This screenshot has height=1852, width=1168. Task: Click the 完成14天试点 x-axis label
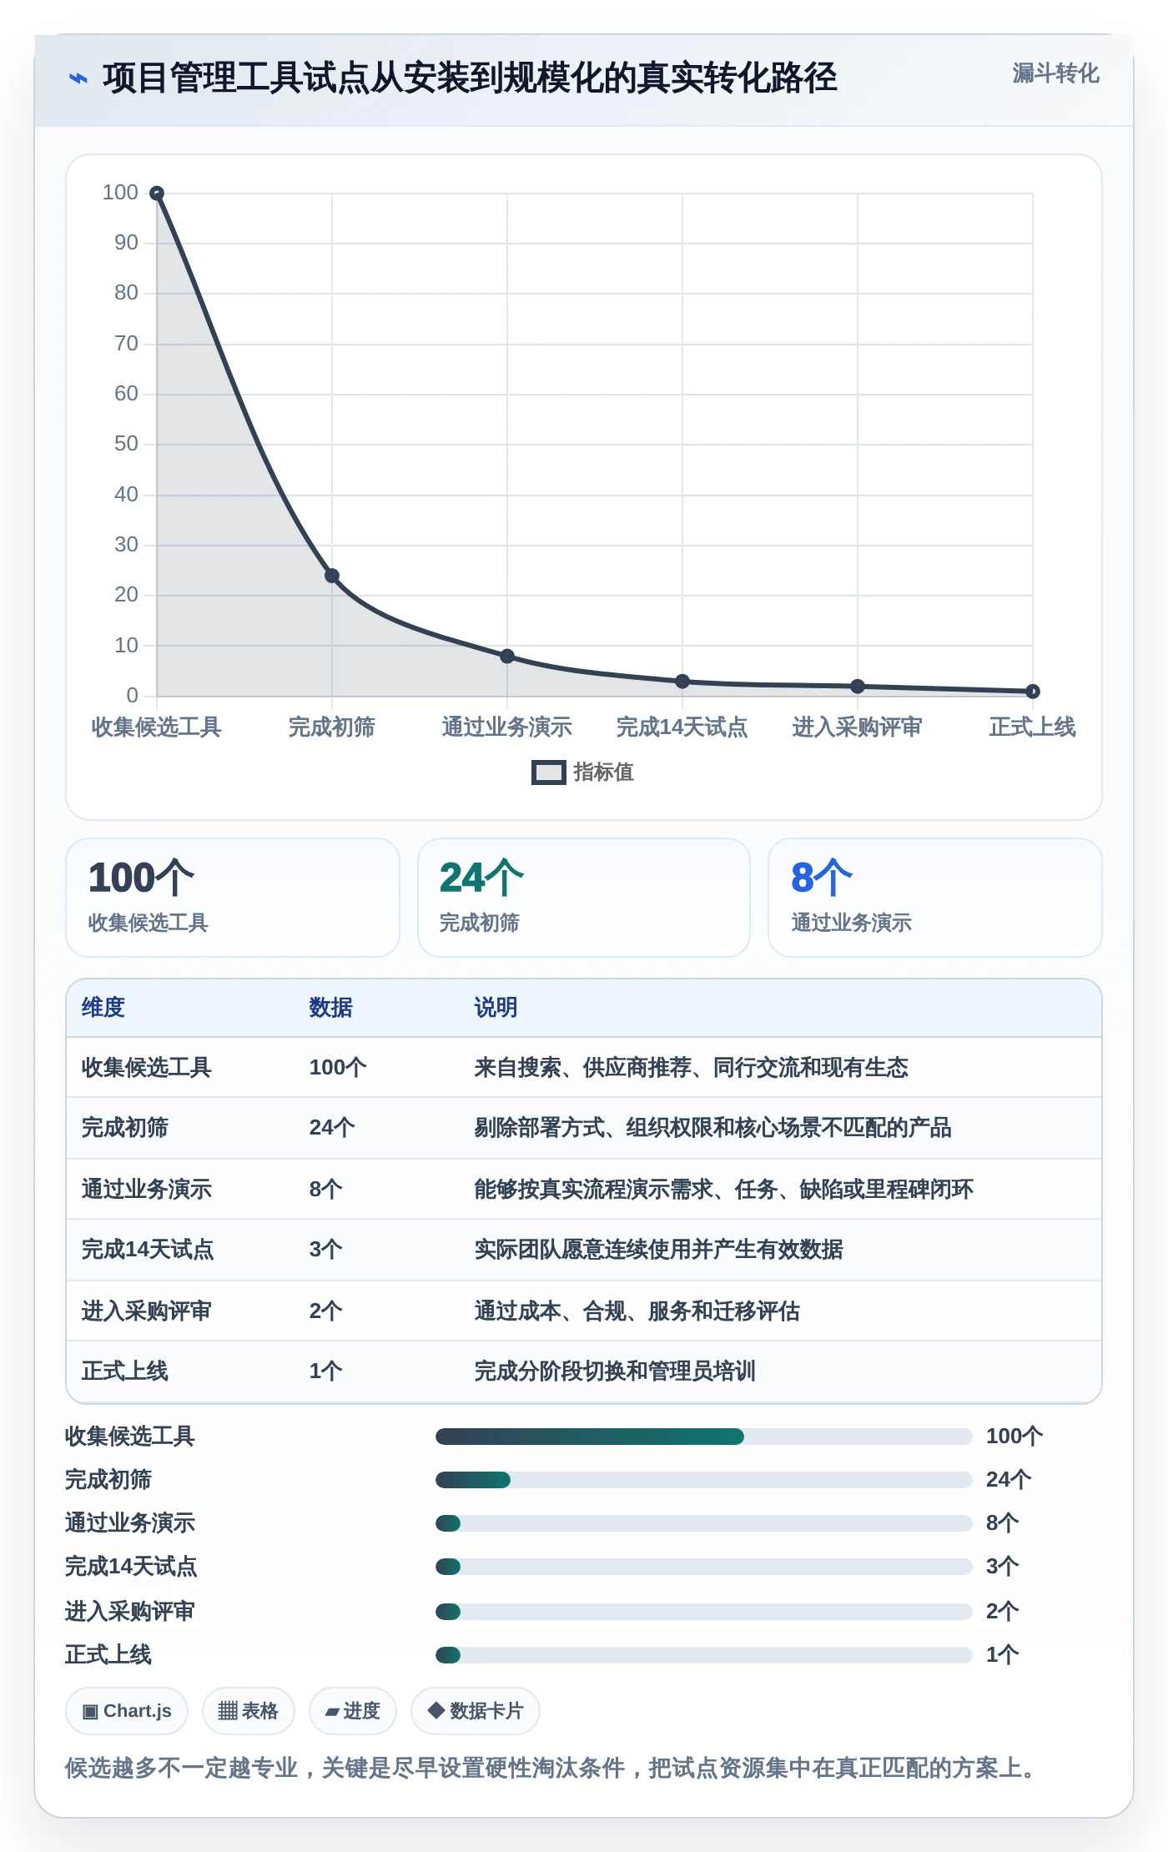[x=682, y=727]
